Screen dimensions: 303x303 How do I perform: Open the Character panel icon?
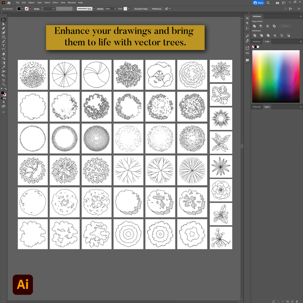tap(247, 18)
